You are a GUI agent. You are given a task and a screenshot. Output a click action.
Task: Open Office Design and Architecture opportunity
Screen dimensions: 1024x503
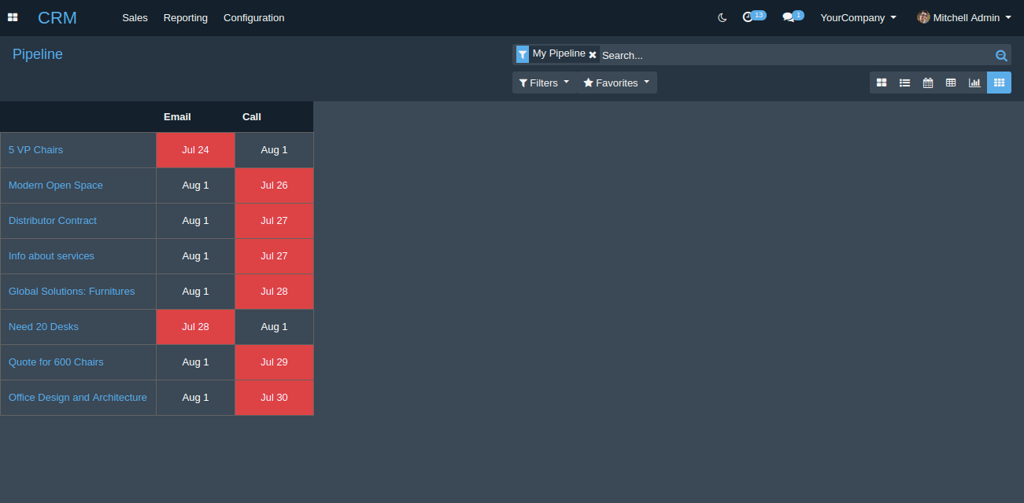(x=78, y=397)
